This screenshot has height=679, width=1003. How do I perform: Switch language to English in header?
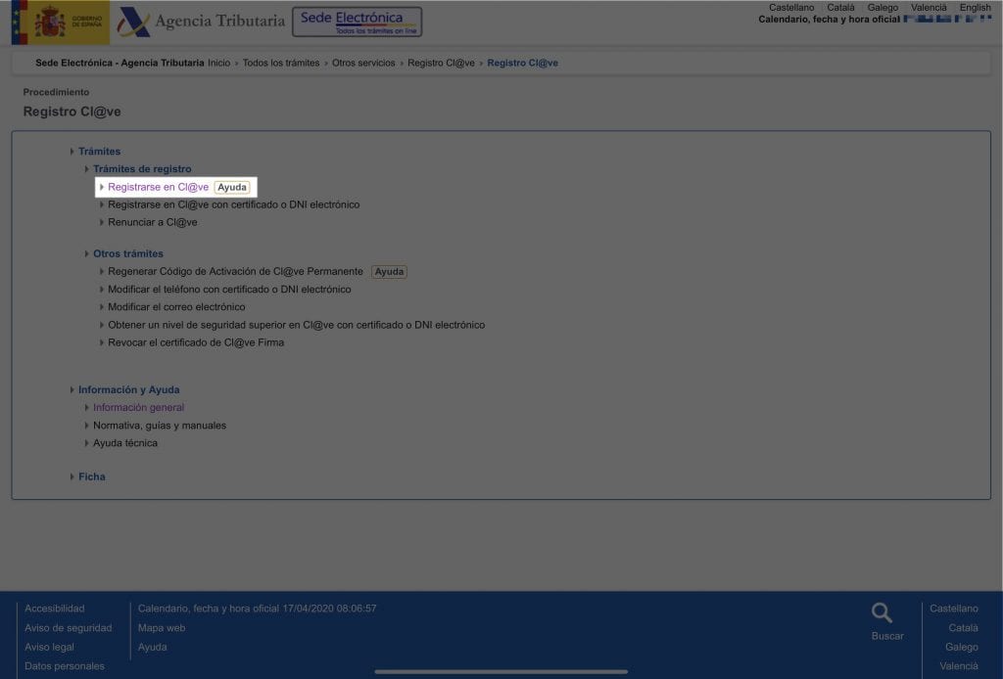[x=975, y=8]
